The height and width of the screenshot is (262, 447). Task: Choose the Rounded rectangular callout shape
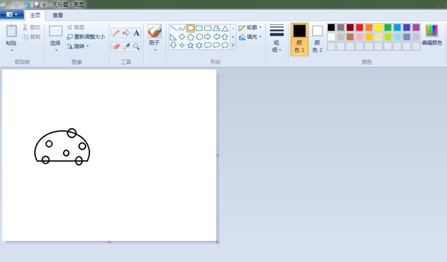[x=208, y=45]
